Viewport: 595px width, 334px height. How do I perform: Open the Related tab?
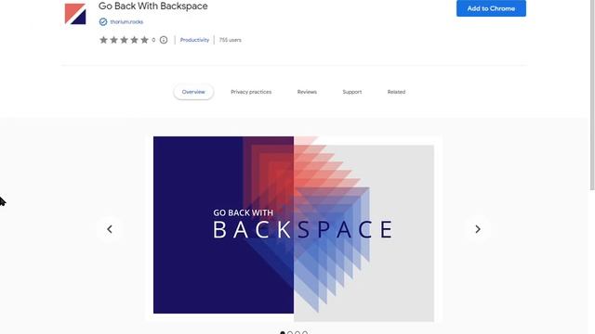[x=396, y=92]
